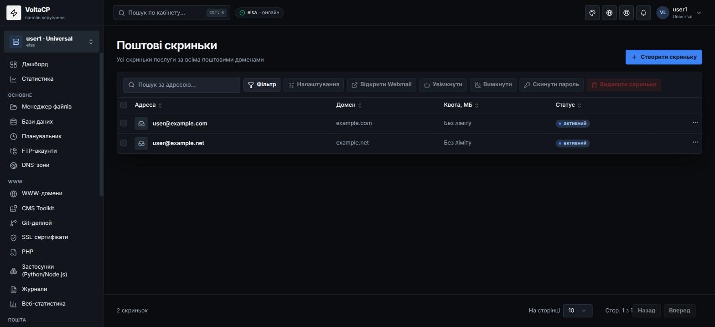Focus the Пошук по кабінету search field

[172, 13]
